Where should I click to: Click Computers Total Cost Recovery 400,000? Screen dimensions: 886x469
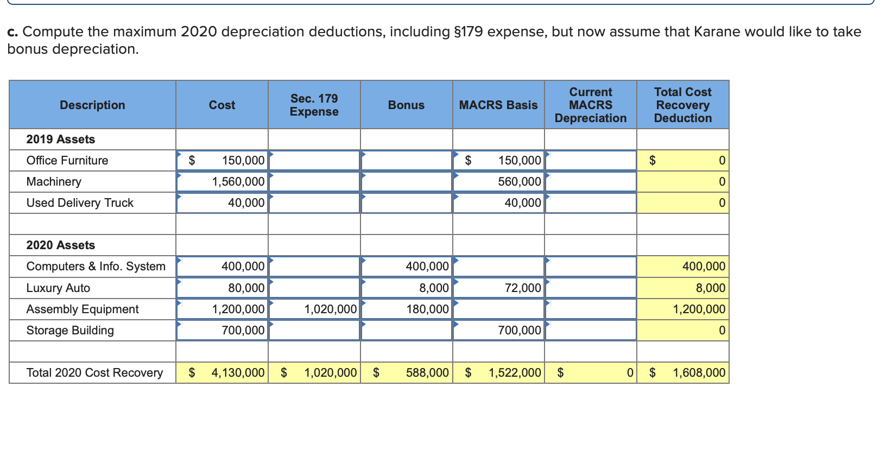click(x=683, y=267)
